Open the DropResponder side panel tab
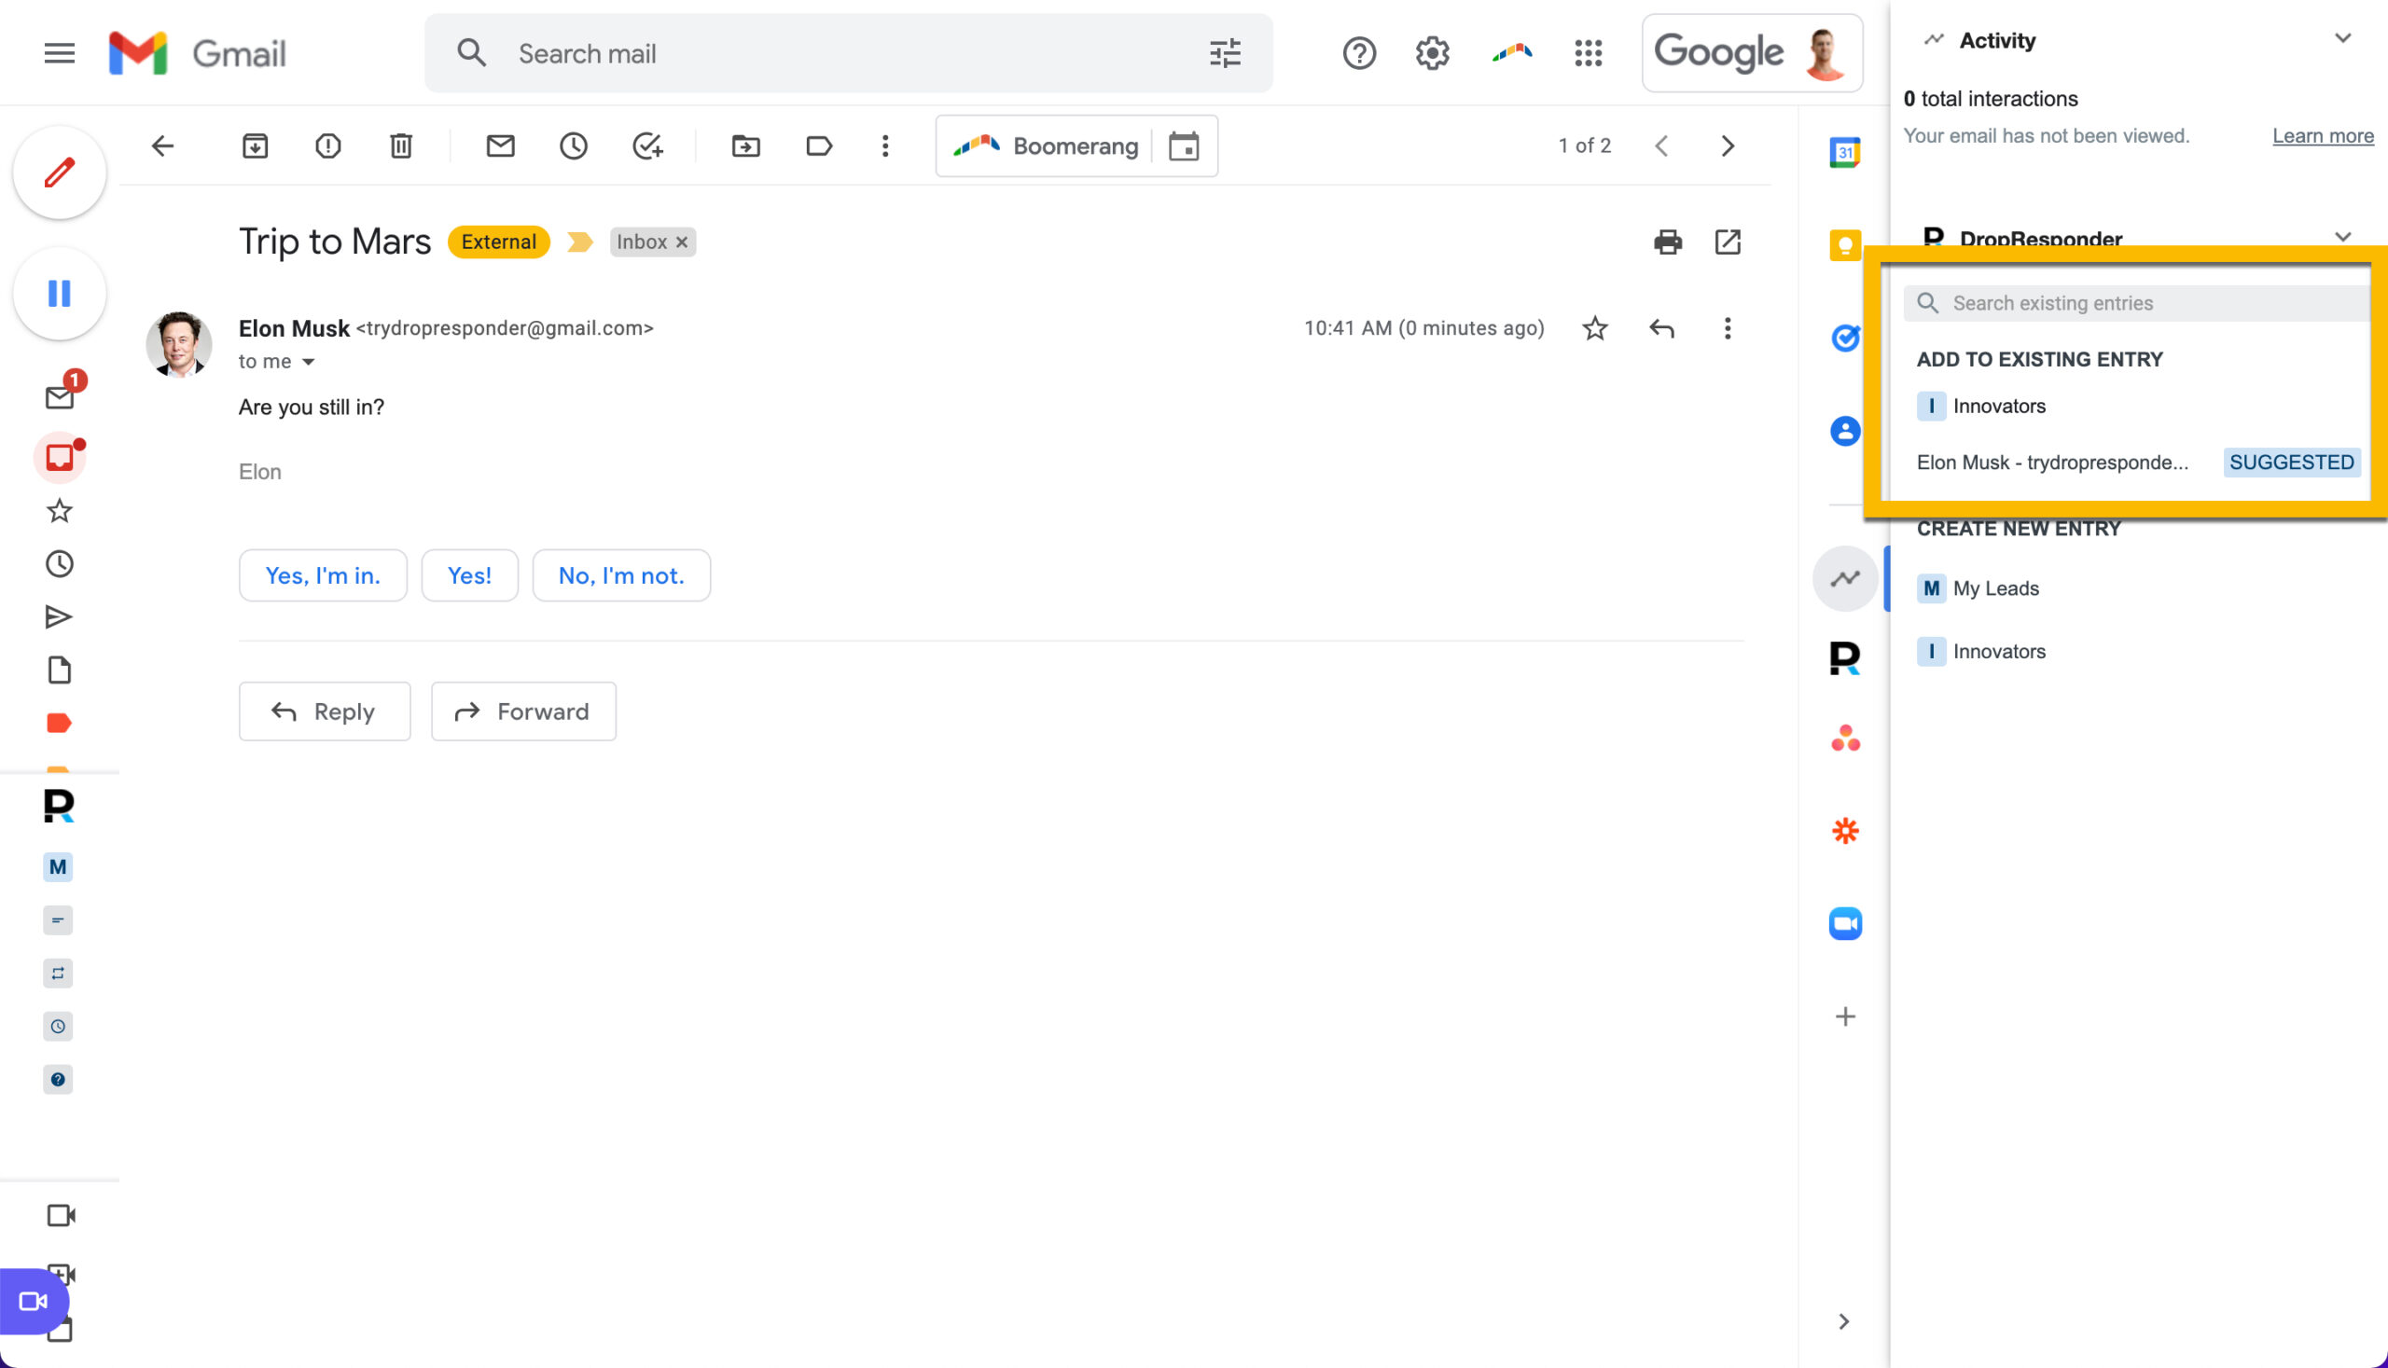 1845,658
